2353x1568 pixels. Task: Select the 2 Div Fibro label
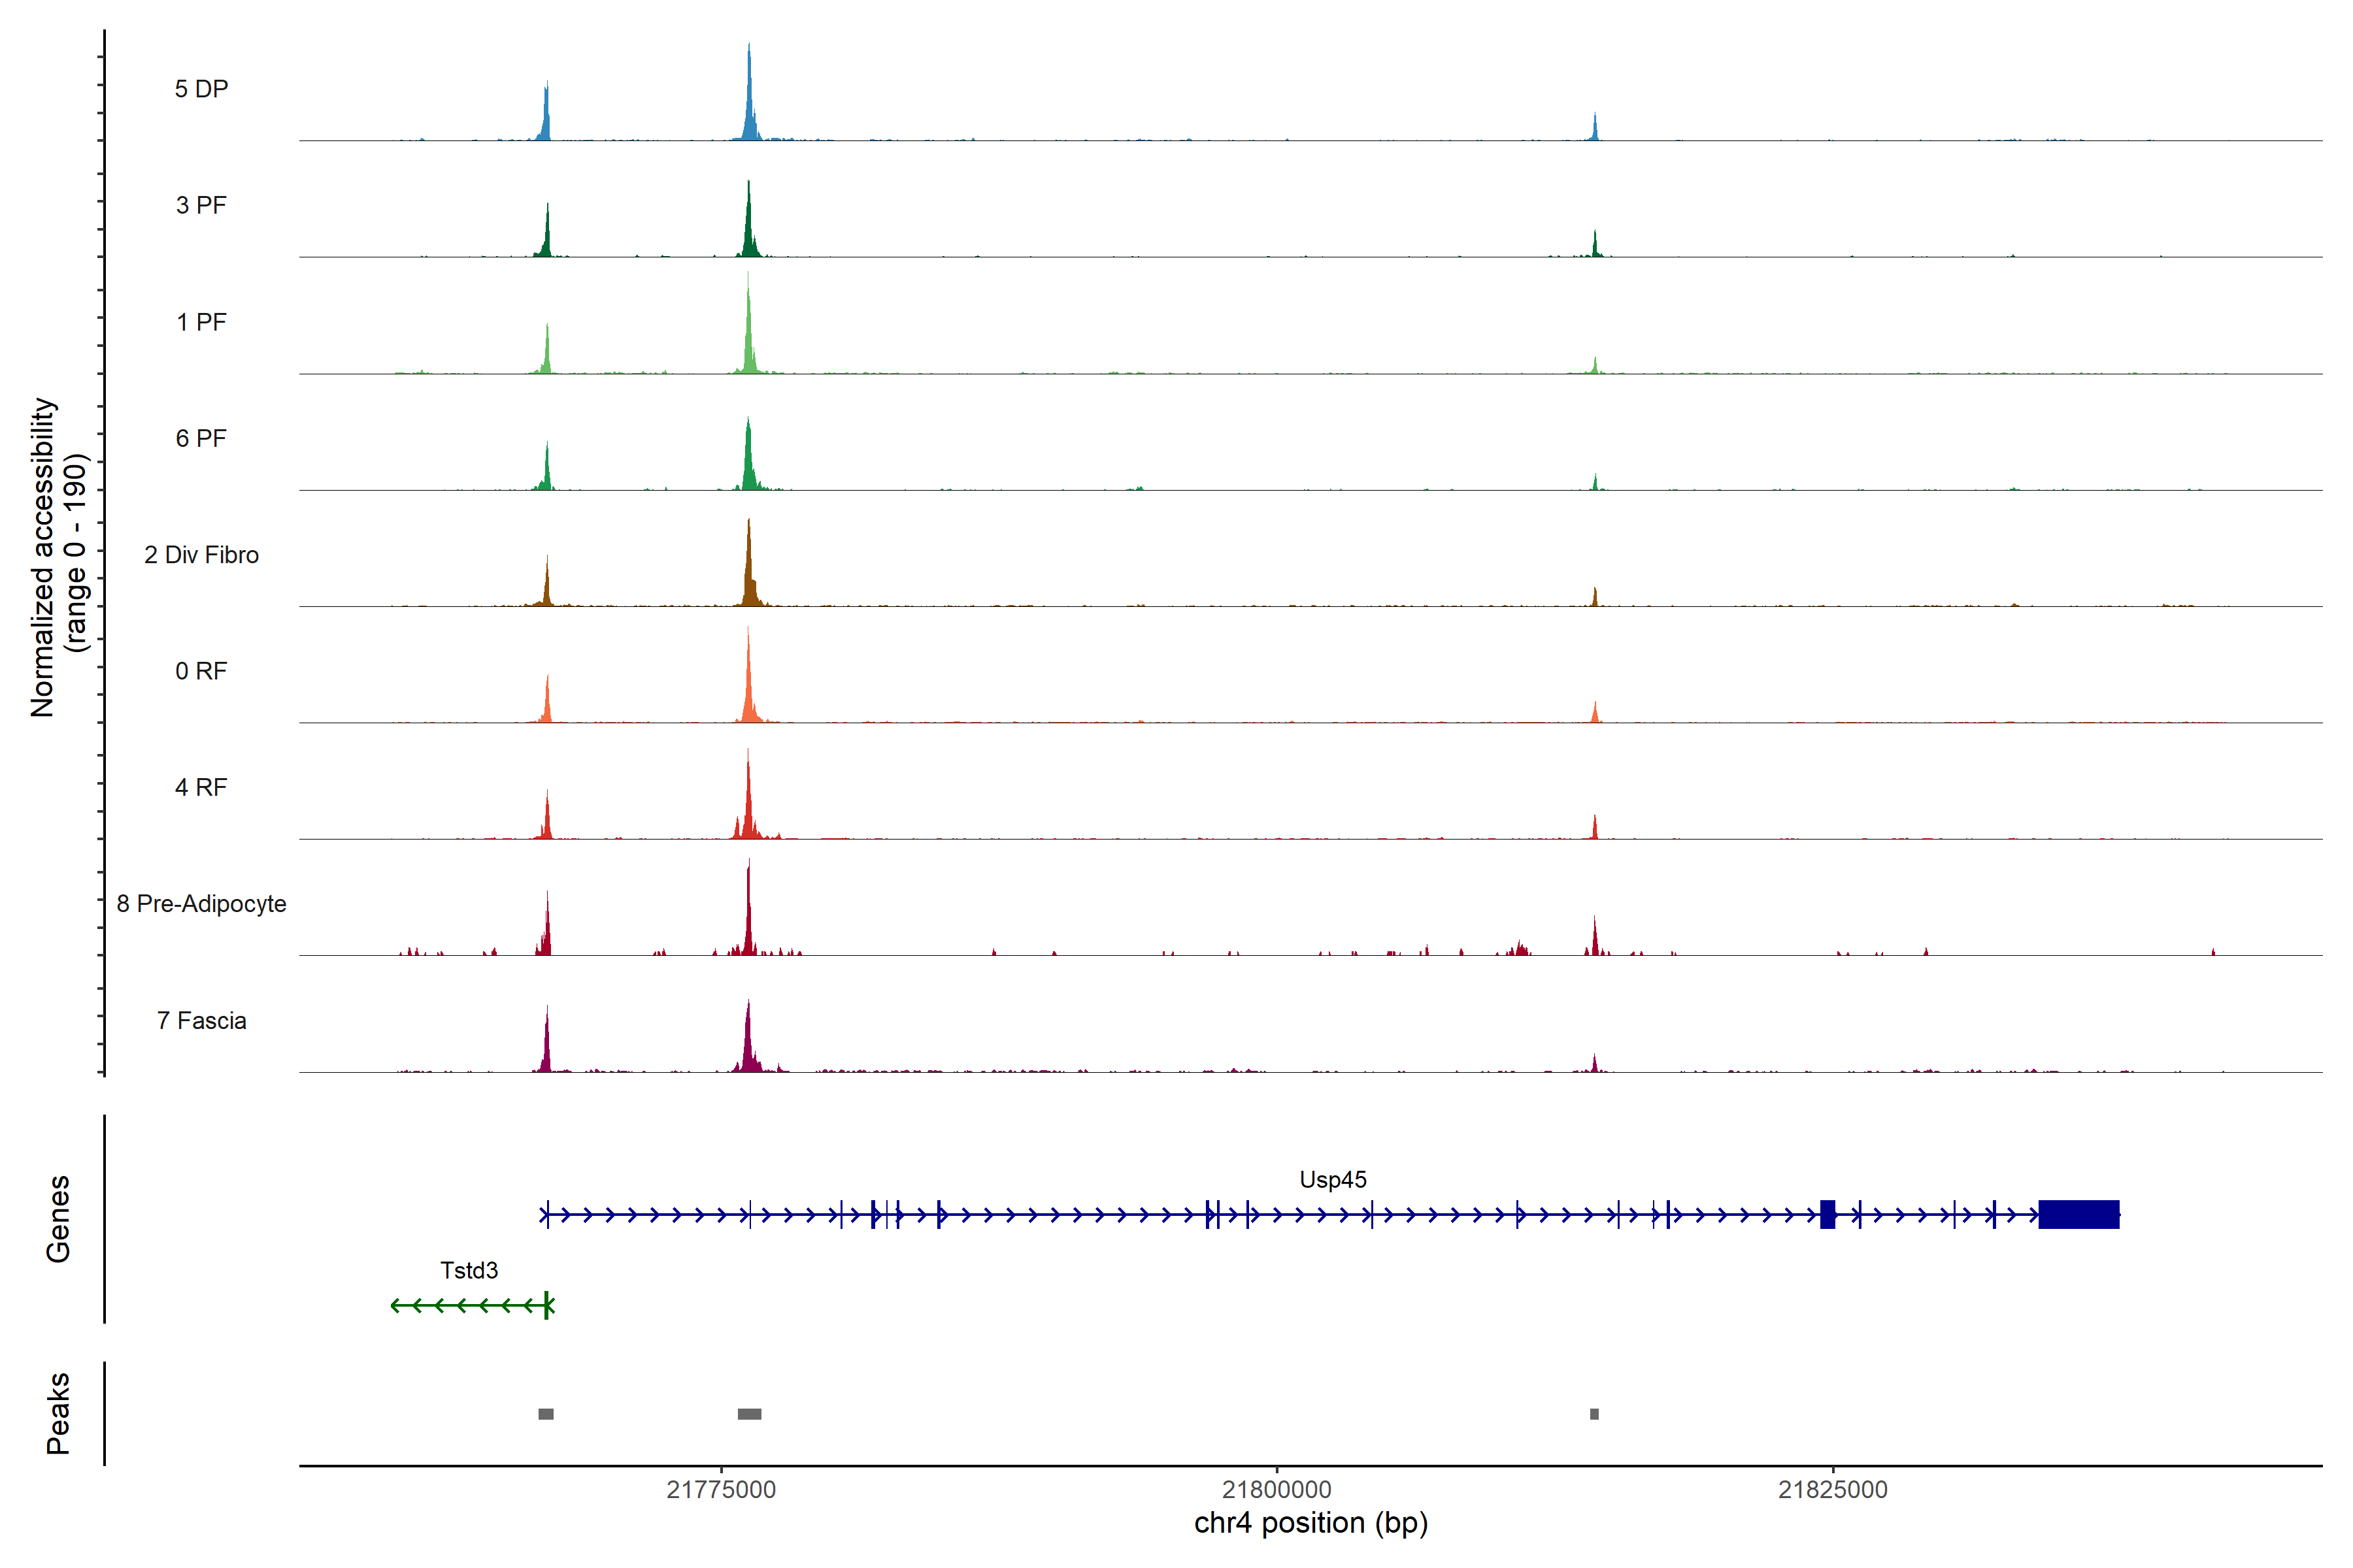coord(201,555)
